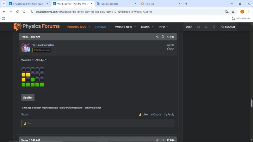
Task: Click the post time Today, 12:39 AM
Action: point(30,37)
